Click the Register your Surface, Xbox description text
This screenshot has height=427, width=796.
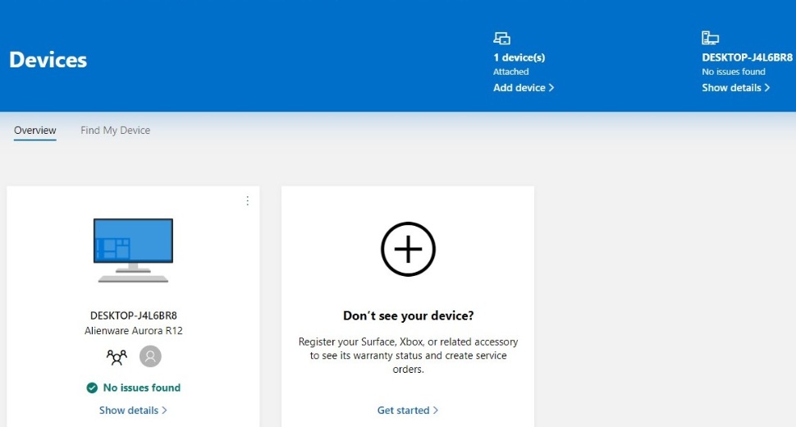pyautogui.click(x=408, y=356)
